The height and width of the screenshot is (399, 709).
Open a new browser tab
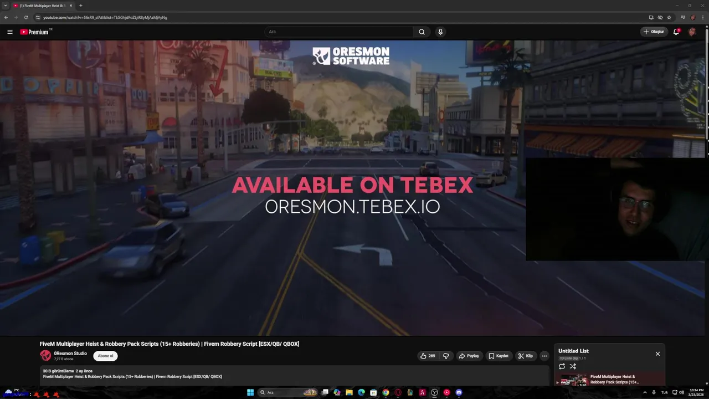pos(81,6)
